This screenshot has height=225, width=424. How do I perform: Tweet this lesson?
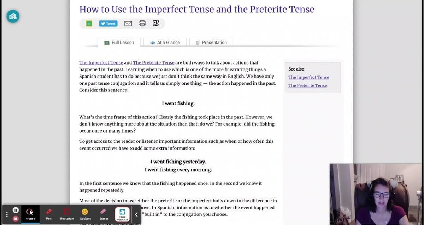tap(108, 24)
